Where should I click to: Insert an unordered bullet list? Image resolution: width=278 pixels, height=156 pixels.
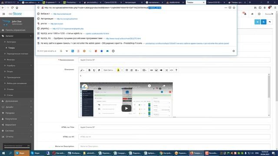point(126,70)
